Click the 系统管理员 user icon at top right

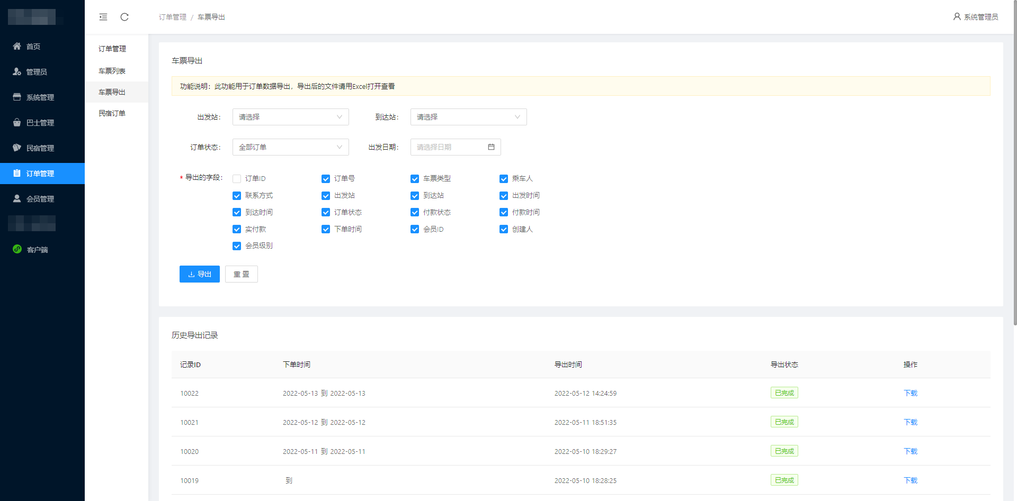coord(957,17)
